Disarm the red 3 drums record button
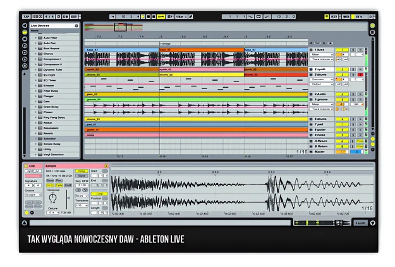This screenshot has height=267, width=395. click(x=360, y=74)
